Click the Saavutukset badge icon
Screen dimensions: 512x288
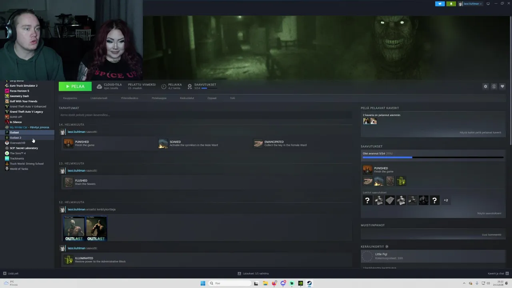tap(190, 86)
